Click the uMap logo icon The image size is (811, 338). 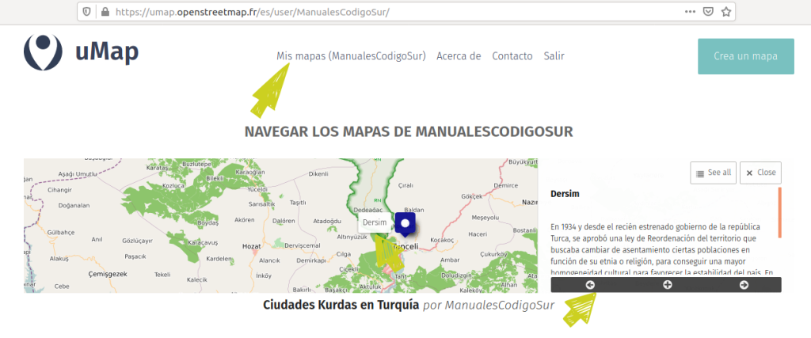43,52
